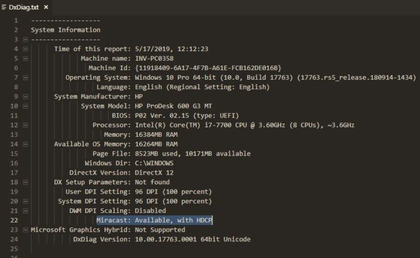Toggle the fold marker on line 5
This screenshot has height=258, width=420.
point(25,59)
